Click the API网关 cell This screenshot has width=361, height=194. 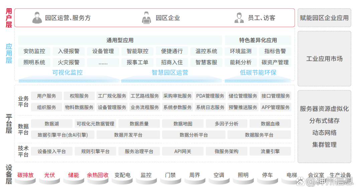(183, 152)
